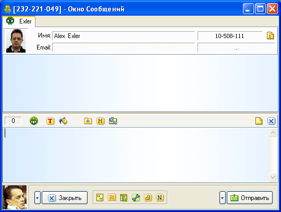This screenshot has height=212, width=281.
Task: Click the yellow blank note icon
Action: coord(259,121)
